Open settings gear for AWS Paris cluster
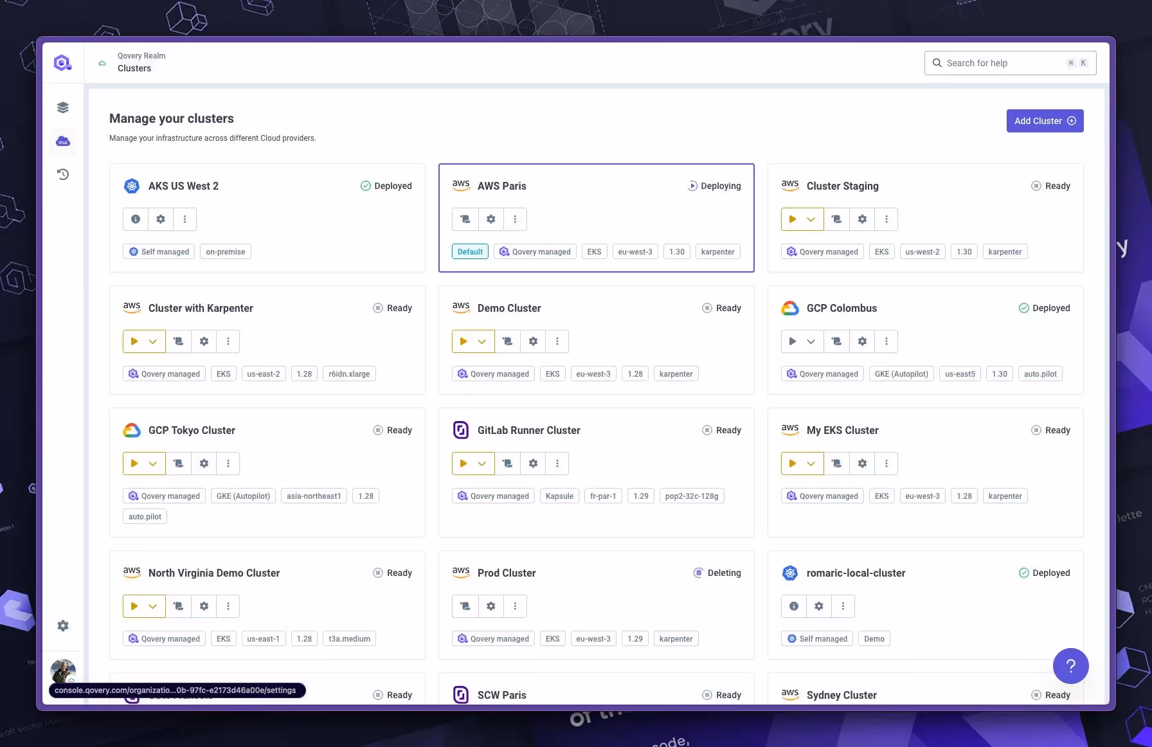Viewport: 1152px width, 747px height. [491, 219]
